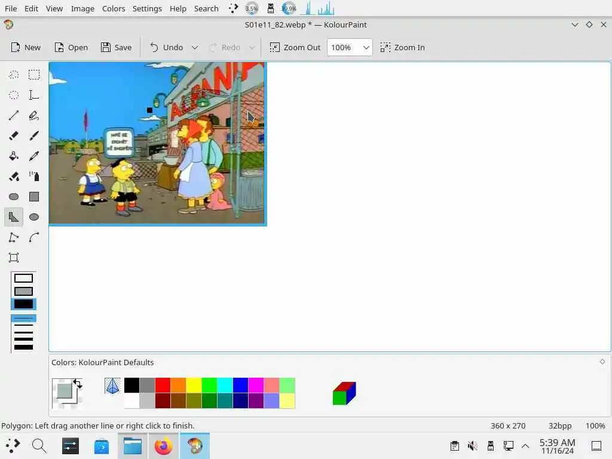
Task: Click the Zoom Out button
Action: [295, 47]
